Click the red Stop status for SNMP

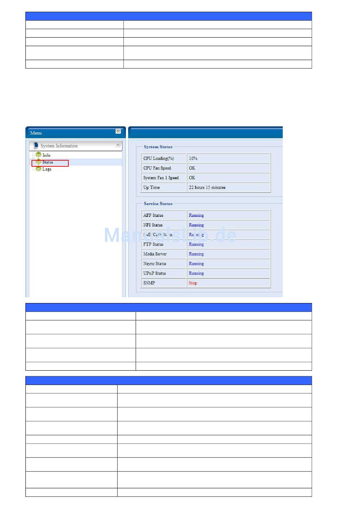(x=193, y=283)
